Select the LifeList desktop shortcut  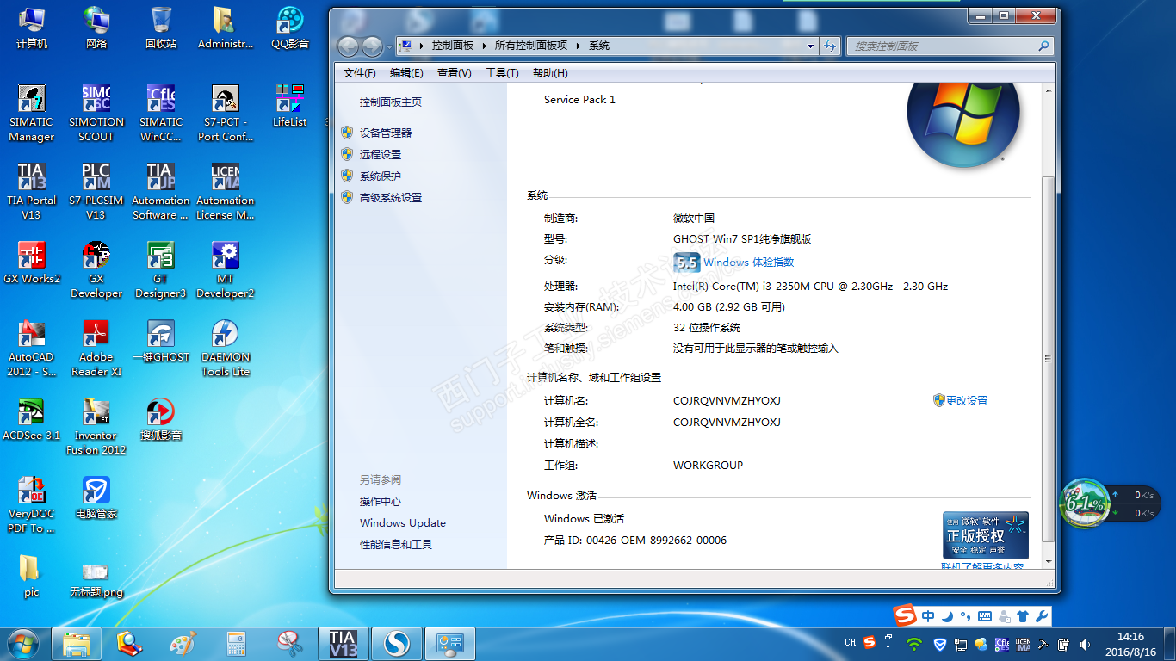click(290, 106)
